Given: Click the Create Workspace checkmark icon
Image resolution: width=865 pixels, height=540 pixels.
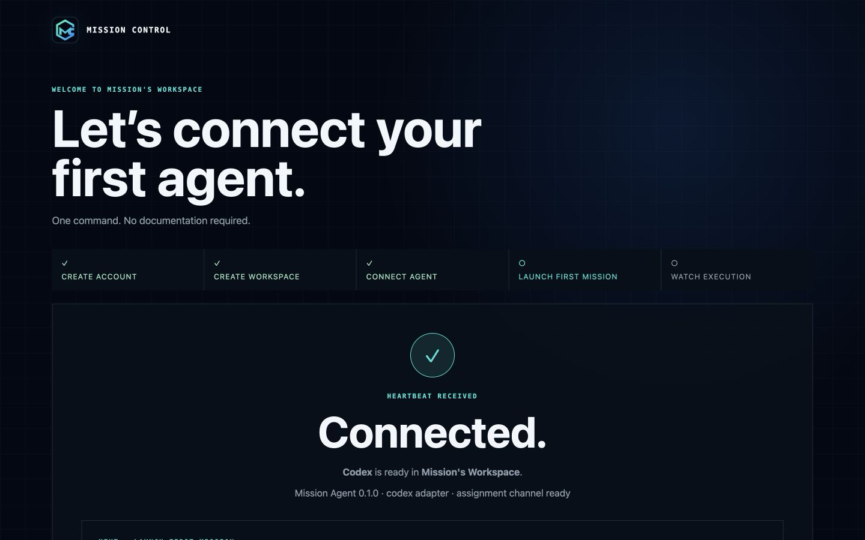Looking at the screenshot, I should 217,263.
